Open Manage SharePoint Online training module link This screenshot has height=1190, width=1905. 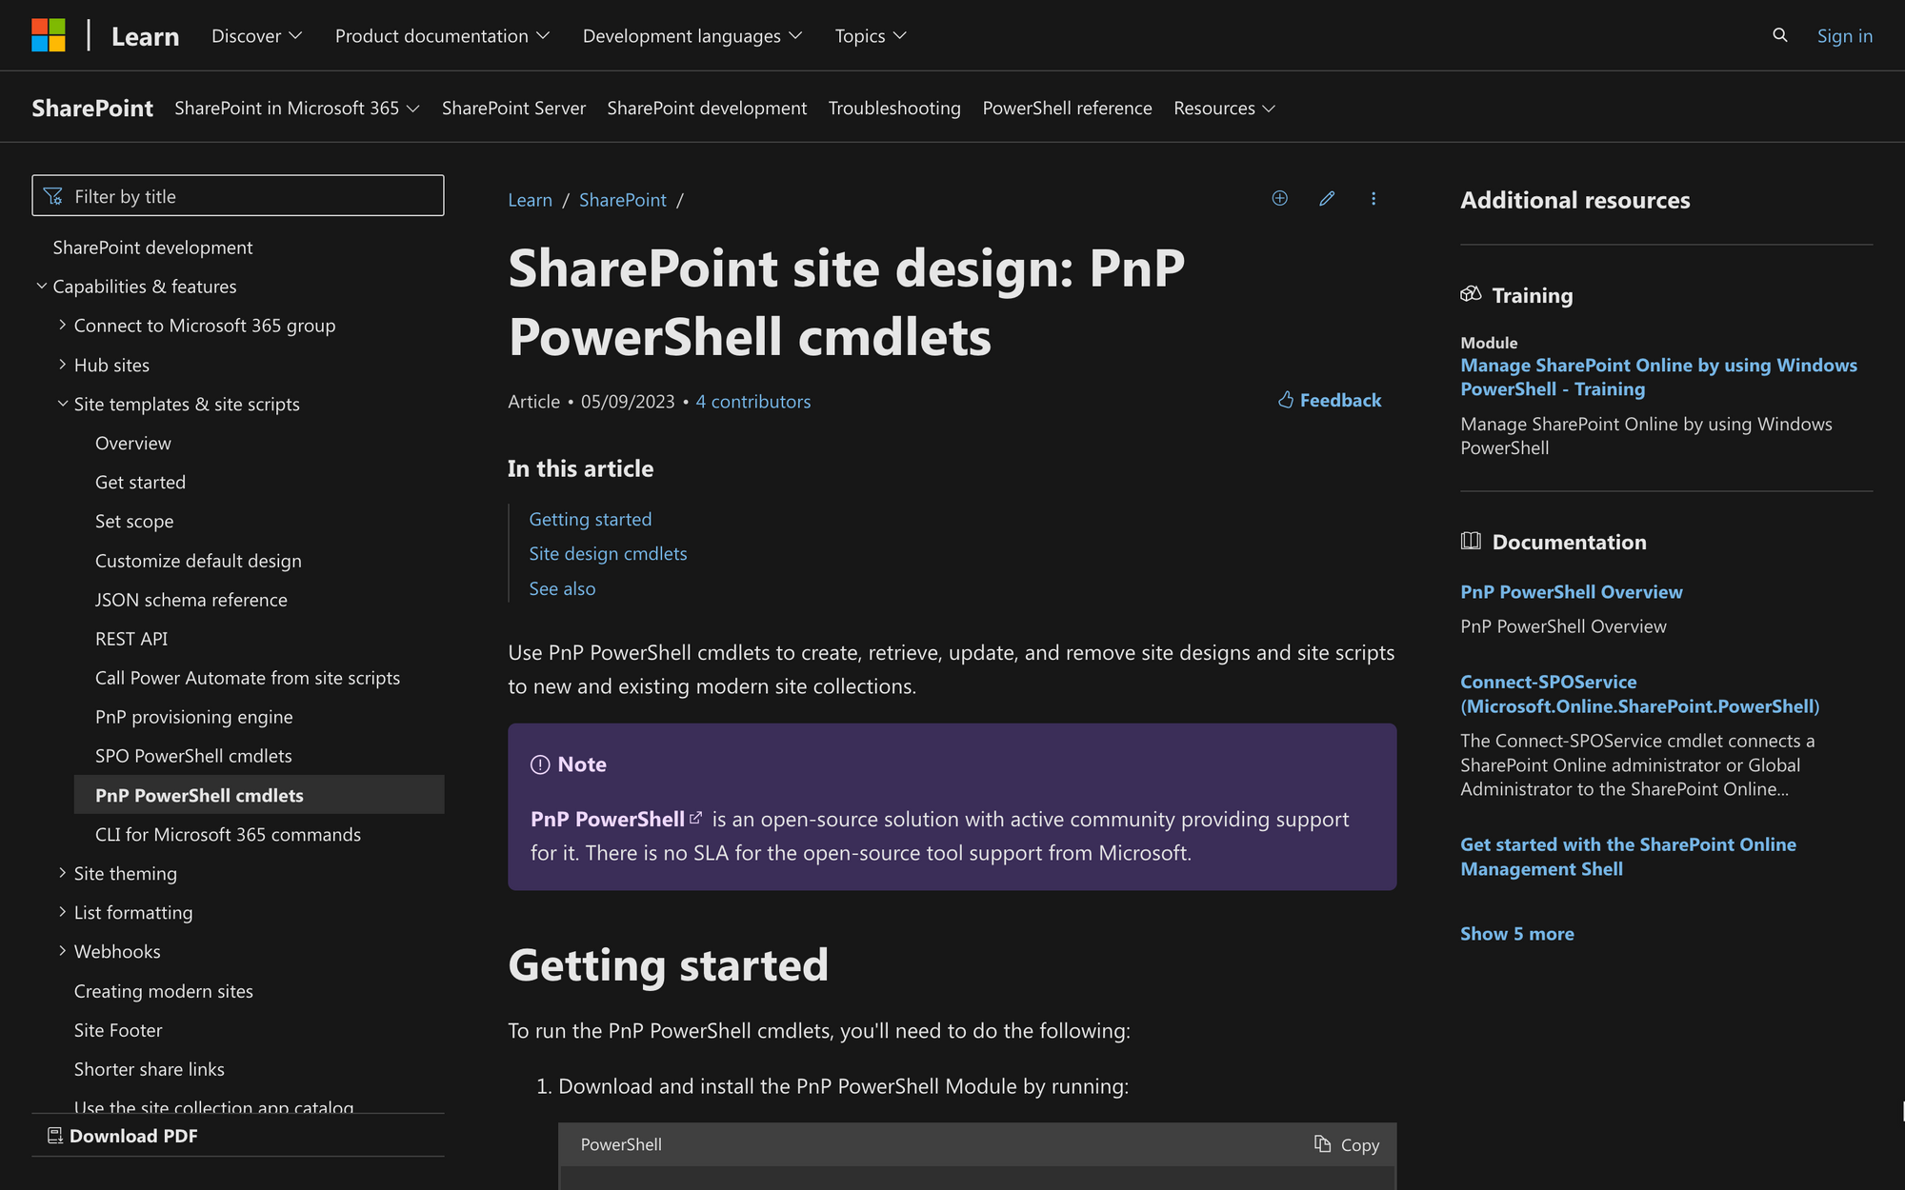click(1658, 377)
